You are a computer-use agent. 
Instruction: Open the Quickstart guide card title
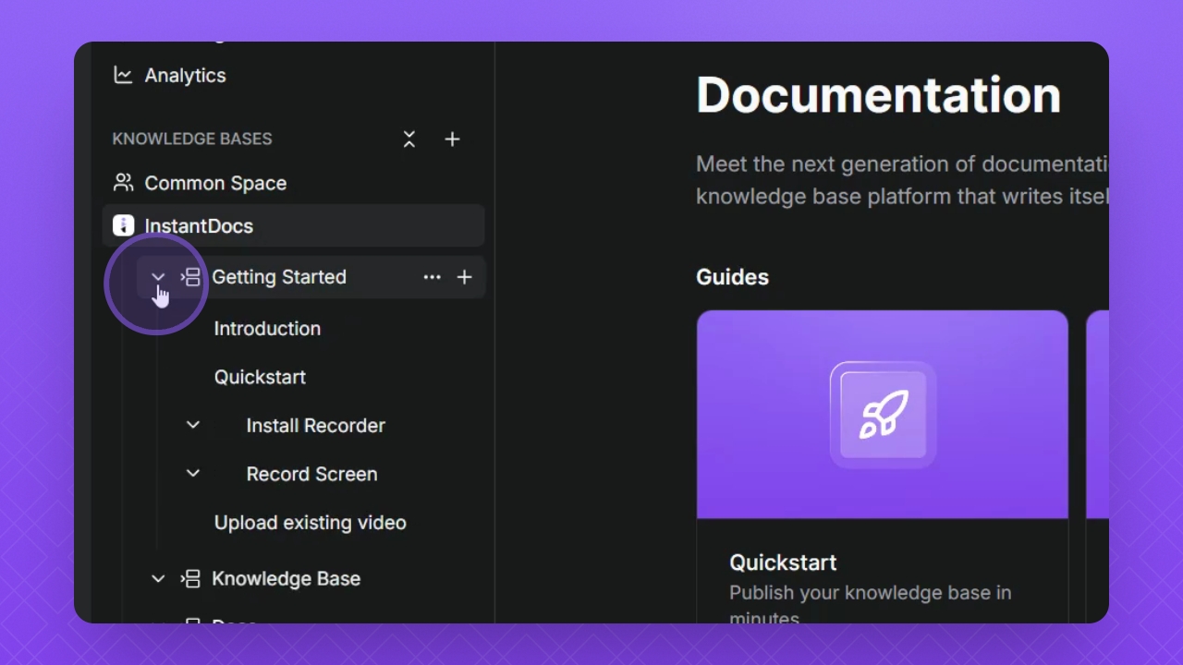(x=783, y=562)
